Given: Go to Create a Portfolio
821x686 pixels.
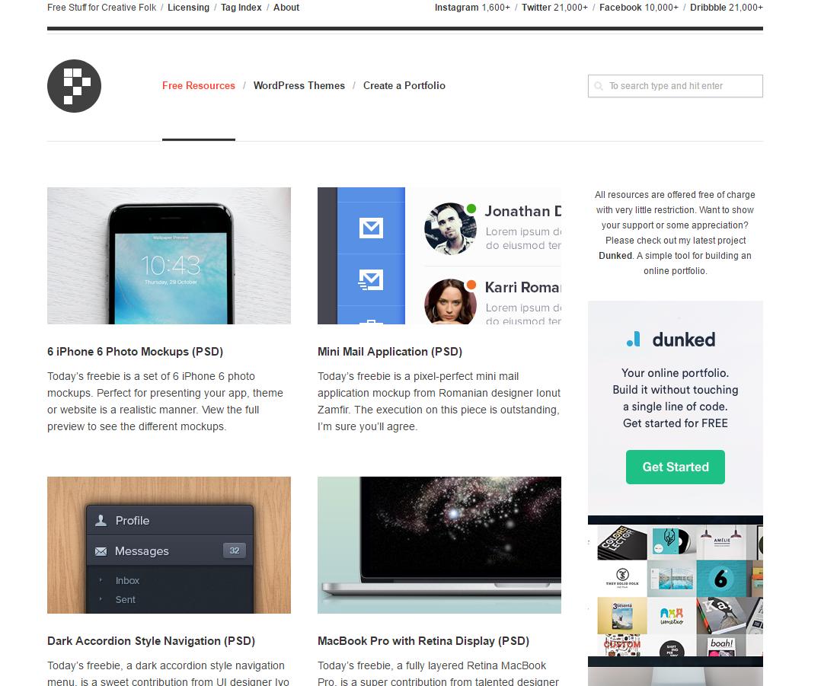Looking at the screenshot, I should [x=404, y=86].
